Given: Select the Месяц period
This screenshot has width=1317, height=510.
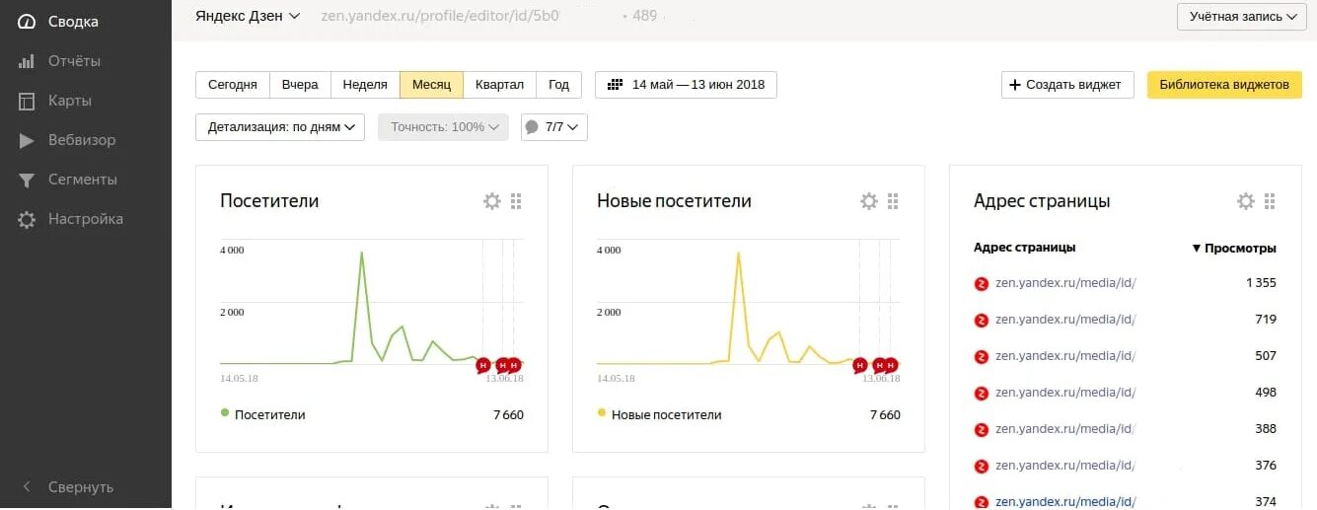Looking at the screenshot, I should point(431,85).
